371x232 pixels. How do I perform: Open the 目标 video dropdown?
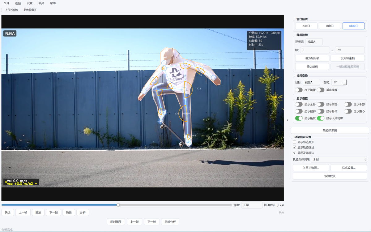point(312,82)
